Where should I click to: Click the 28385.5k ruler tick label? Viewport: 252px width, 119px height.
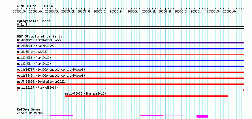[52, 11]
